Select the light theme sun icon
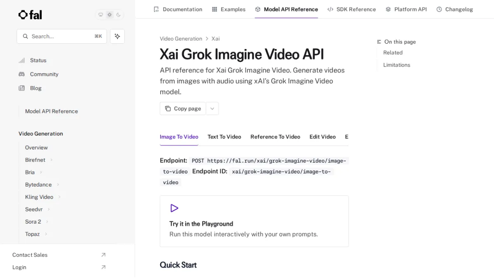494x278 pixels. (110, 15)
